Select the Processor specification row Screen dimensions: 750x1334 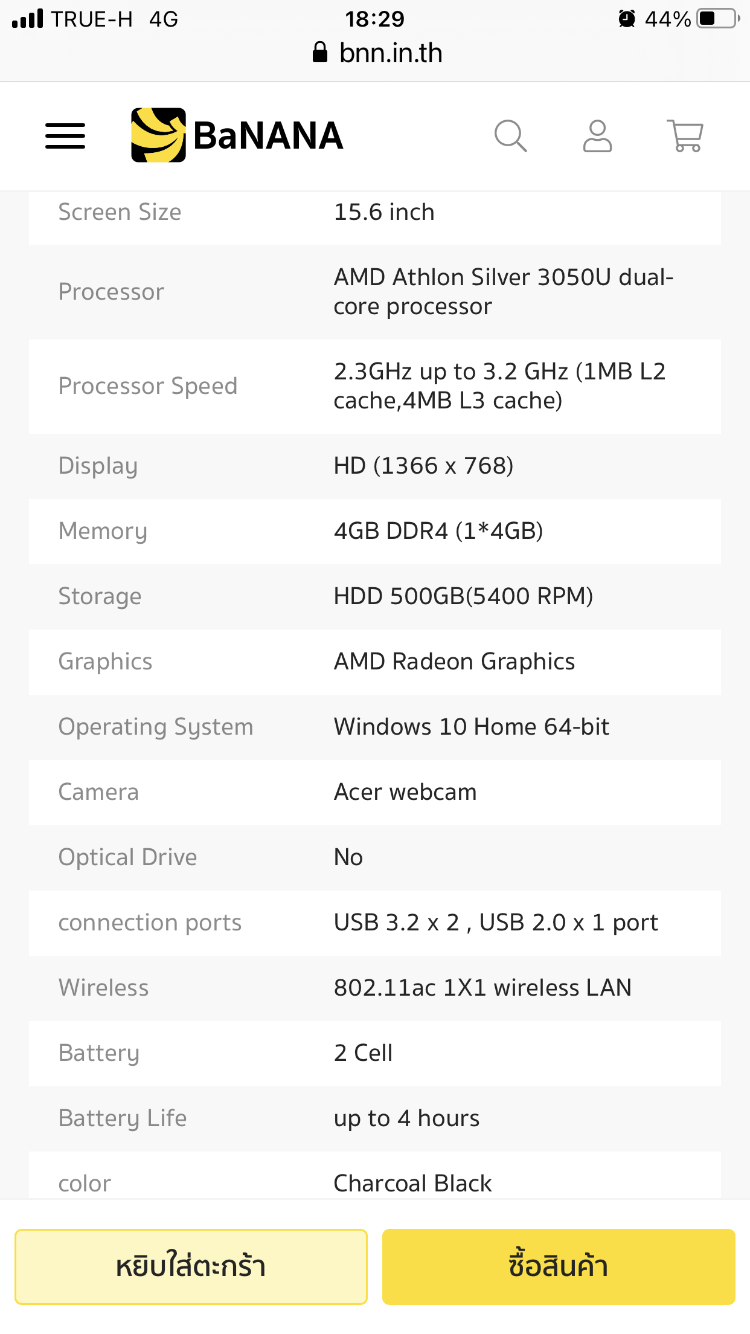click(375, 292)
